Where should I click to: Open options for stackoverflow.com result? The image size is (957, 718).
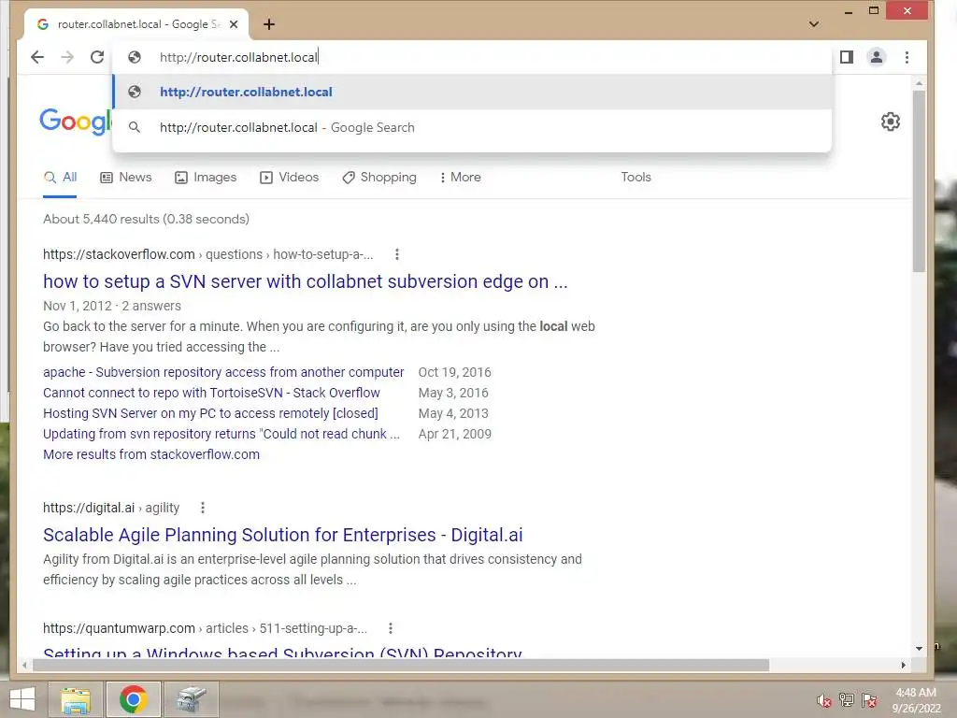(x=397, y=254)
